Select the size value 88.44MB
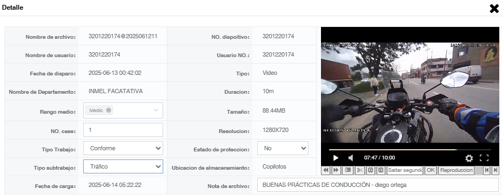Screen dimensions: 502x195 click(274, 111)
